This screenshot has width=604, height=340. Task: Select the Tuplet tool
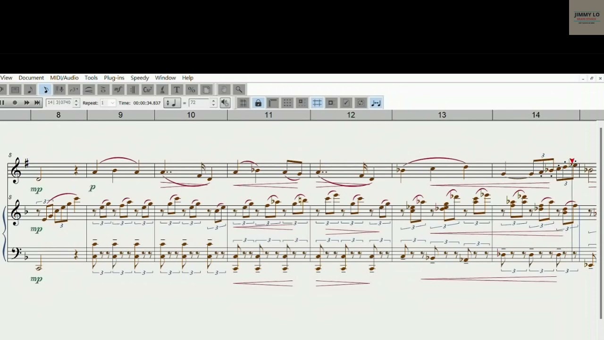coord(74,90)
